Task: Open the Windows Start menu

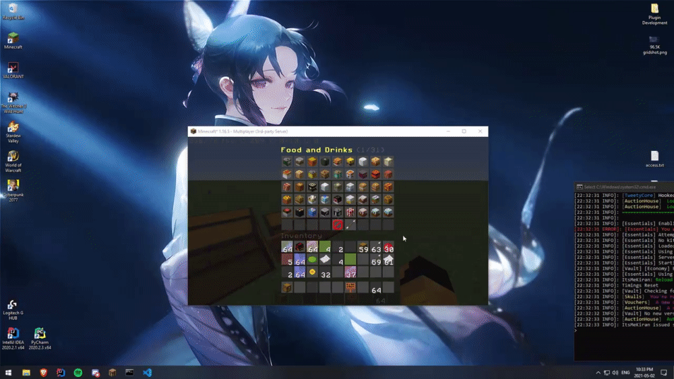Action: [x=8, y=372]
